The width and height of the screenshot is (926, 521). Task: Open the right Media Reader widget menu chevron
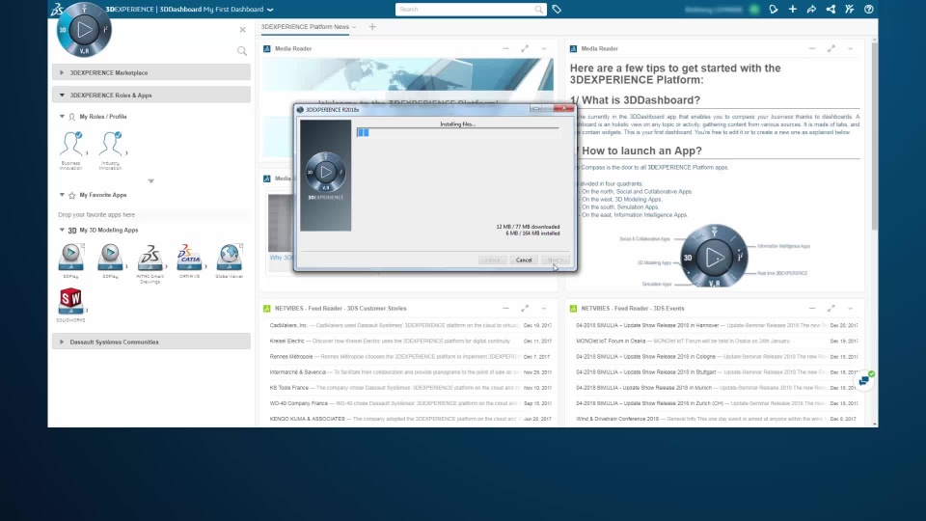coord(851,48)
